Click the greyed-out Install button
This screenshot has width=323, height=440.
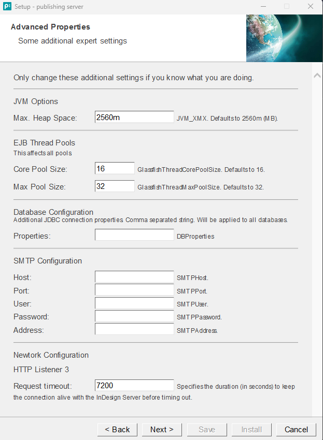(251, 430)
